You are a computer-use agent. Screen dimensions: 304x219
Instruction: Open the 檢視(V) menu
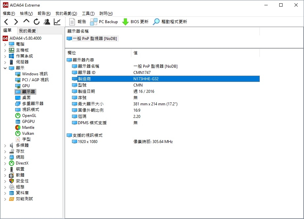(26, 14)
